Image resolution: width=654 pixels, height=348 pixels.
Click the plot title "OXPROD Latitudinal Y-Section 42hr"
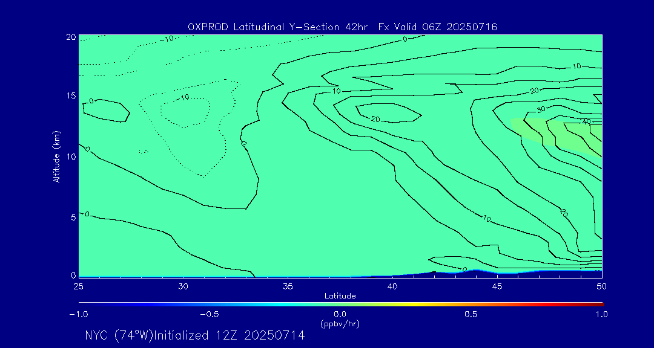pos(278,27)
